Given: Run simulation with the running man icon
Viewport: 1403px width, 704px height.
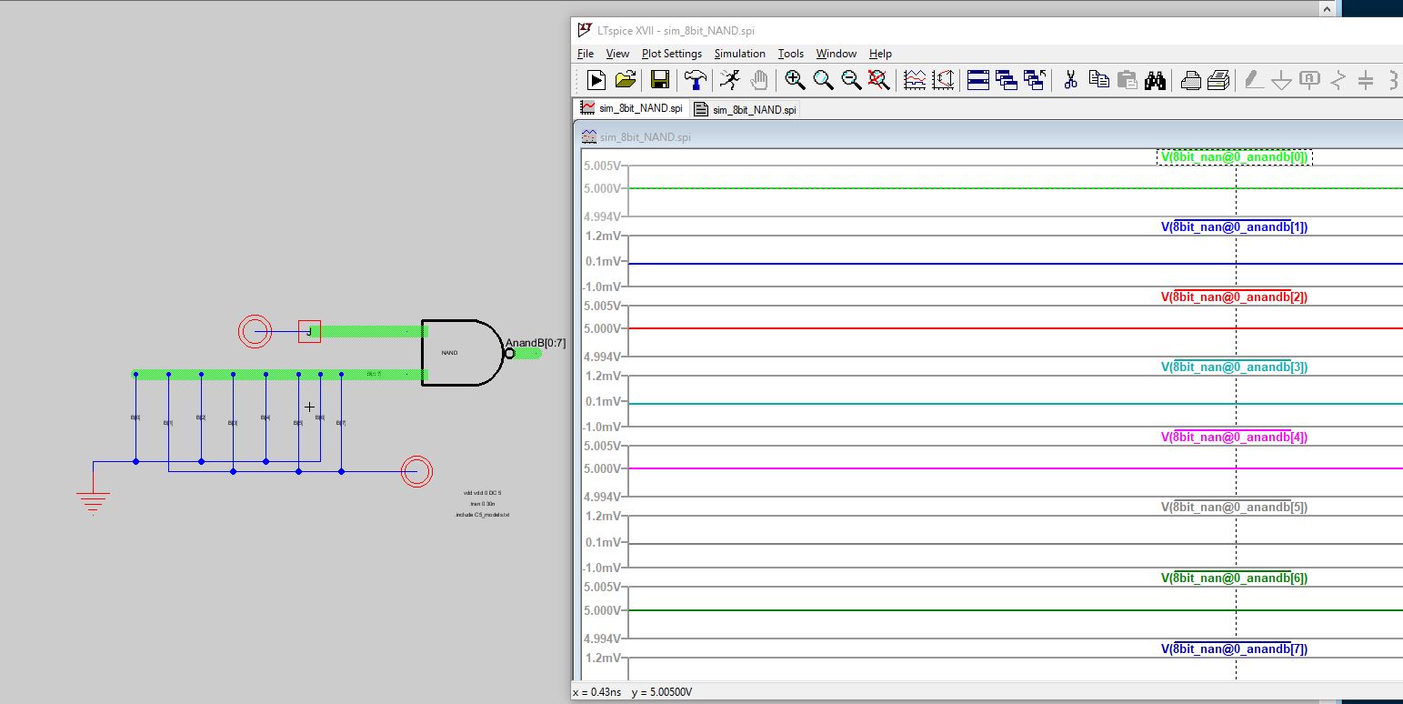Looking at the screenshot, I should pos(729,80).
